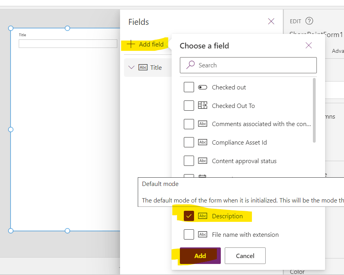Select the Checked Out To label
The height and width of the screenshot is (275, 344).
[233, 106]
